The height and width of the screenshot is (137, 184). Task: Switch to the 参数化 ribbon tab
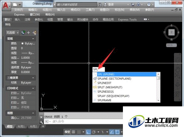[x=39, y=20]
